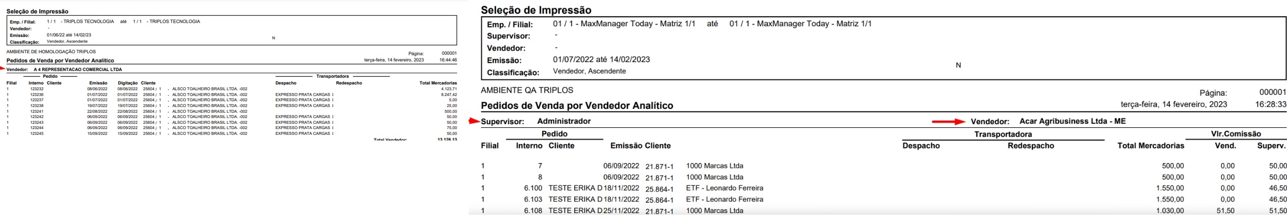Select the AMBIENTE DE HOMOLOGAÇÃO TRIPLOS label
1287x220 pixels.
pos(51,52)
